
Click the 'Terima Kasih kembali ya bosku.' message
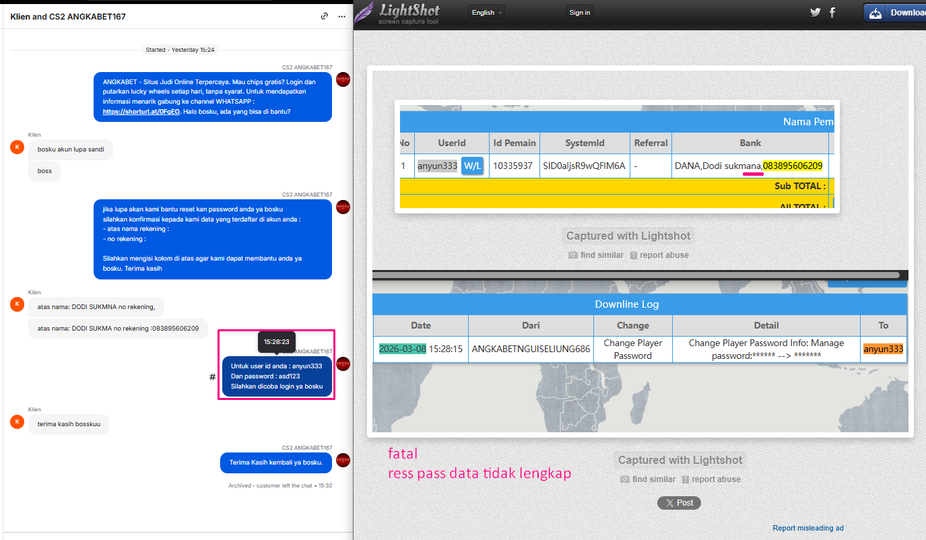click(x=276, y=463)
